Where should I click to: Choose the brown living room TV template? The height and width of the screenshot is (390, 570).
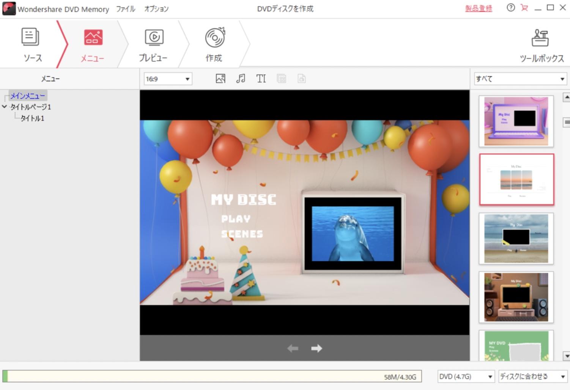pos(516,297)
